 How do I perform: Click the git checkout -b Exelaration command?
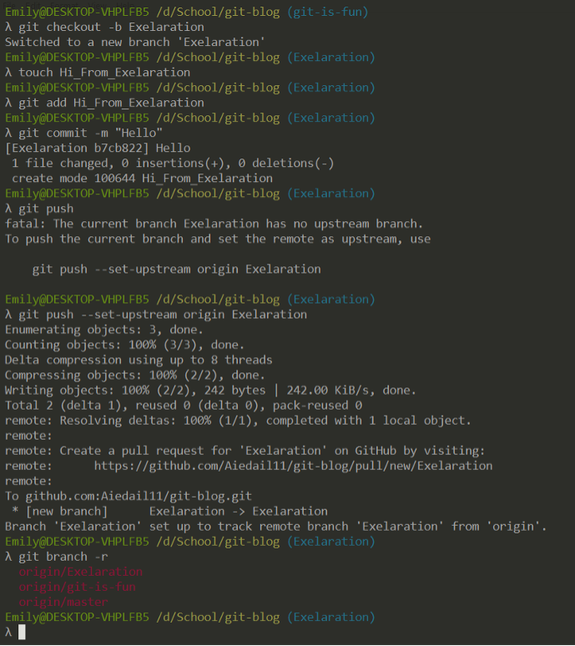pyautogui.click(x=111, y=28)
